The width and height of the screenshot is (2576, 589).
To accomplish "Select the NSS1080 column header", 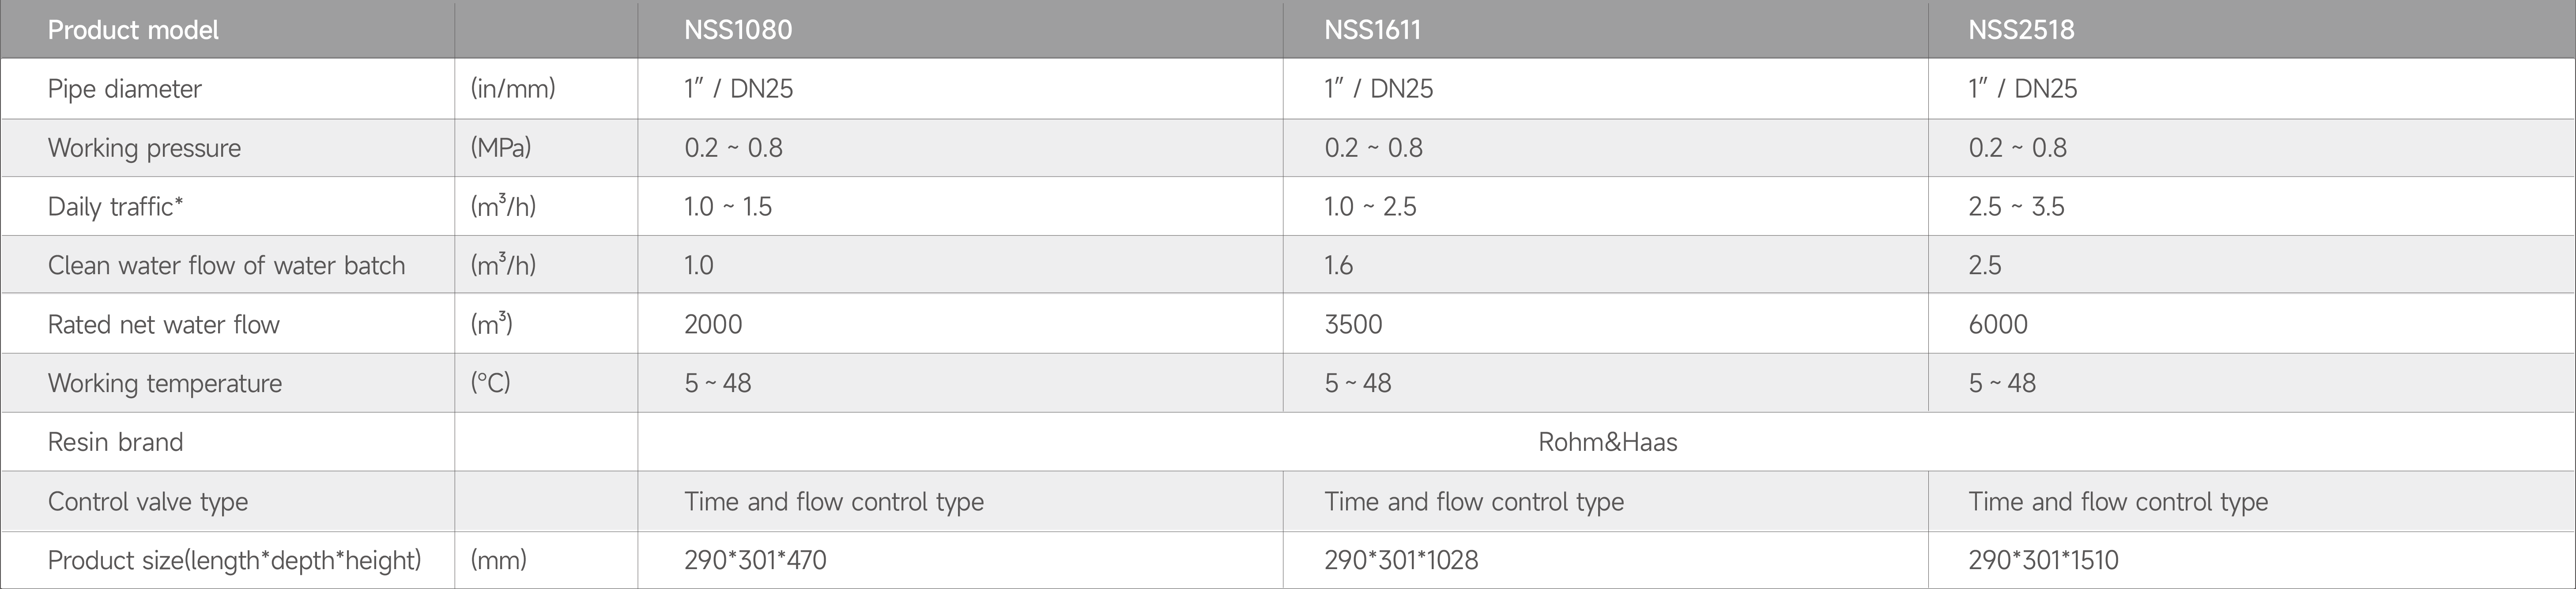I will [x=738, y=30].
